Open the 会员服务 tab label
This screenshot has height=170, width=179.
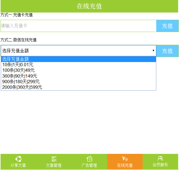point(160,165)
